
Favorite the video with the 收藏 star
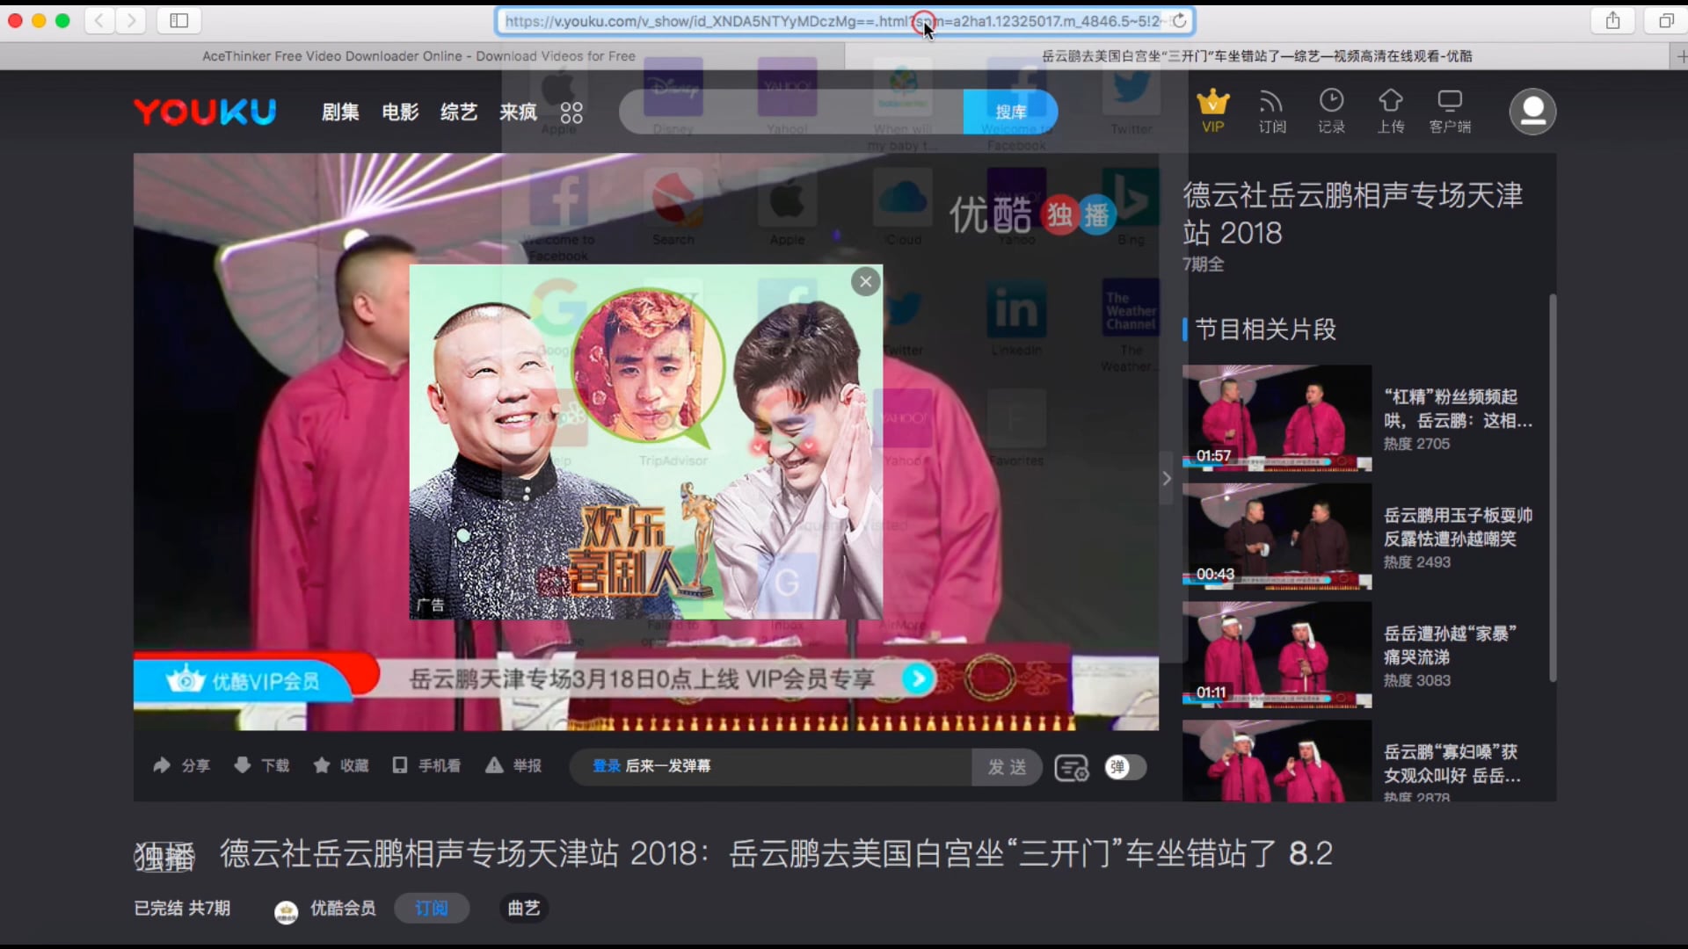(x=341, y=765)
